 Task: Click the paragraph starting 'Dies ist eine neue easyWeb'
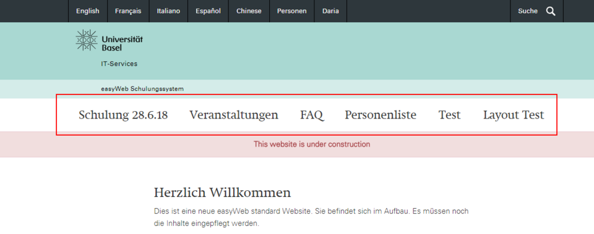[311, 217]
